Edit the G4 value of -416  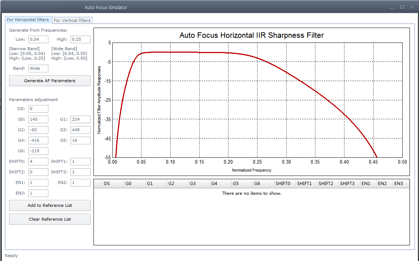(x=39, y=140)
